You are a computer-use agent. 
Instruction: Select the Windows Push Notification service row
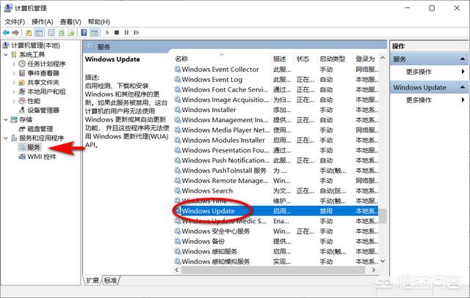click(x=276, y=160)
